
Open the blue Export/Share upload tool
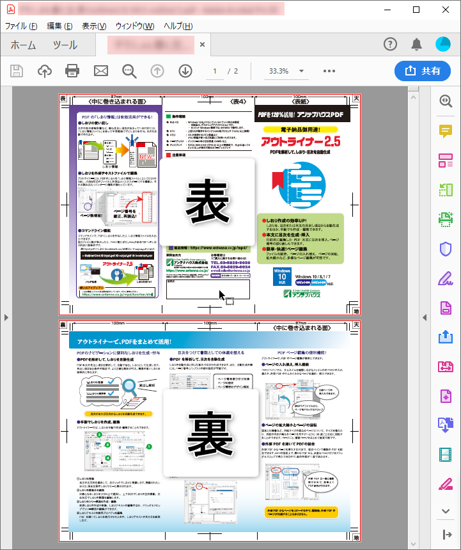pyautogui.click(x=446, y=337)
